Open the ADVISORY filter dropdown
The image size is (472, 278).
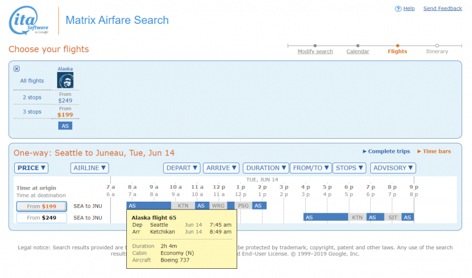click(393, 168)
